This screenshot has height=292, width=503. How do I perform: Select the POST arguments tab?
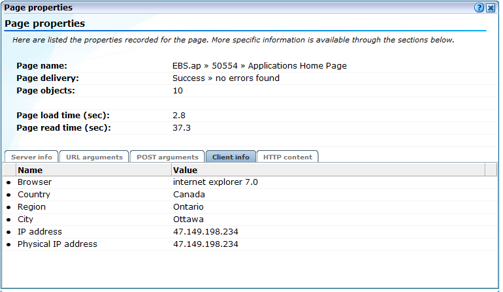click(x=167, y=157)
